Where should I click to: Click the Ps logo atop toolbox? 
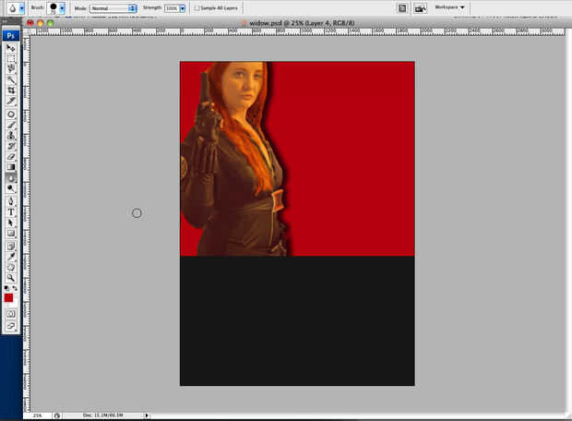coord(10,36)
